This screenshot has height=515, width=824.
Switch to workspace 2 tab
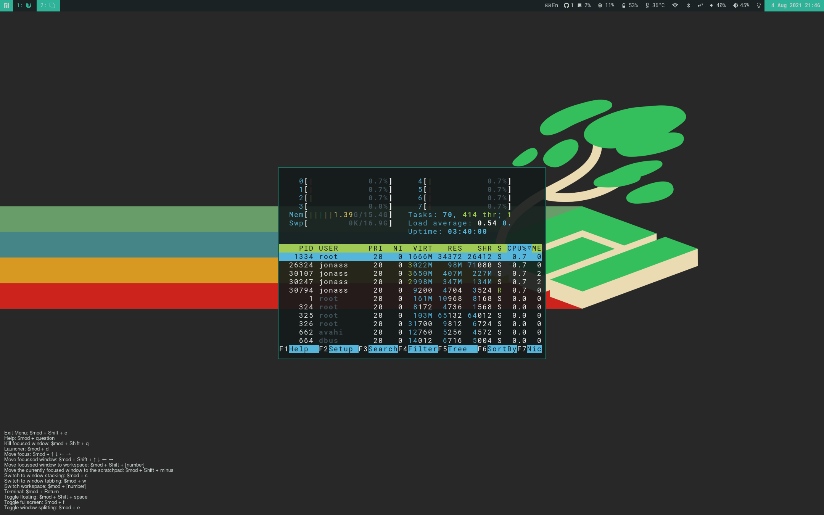tap(48, 5)
